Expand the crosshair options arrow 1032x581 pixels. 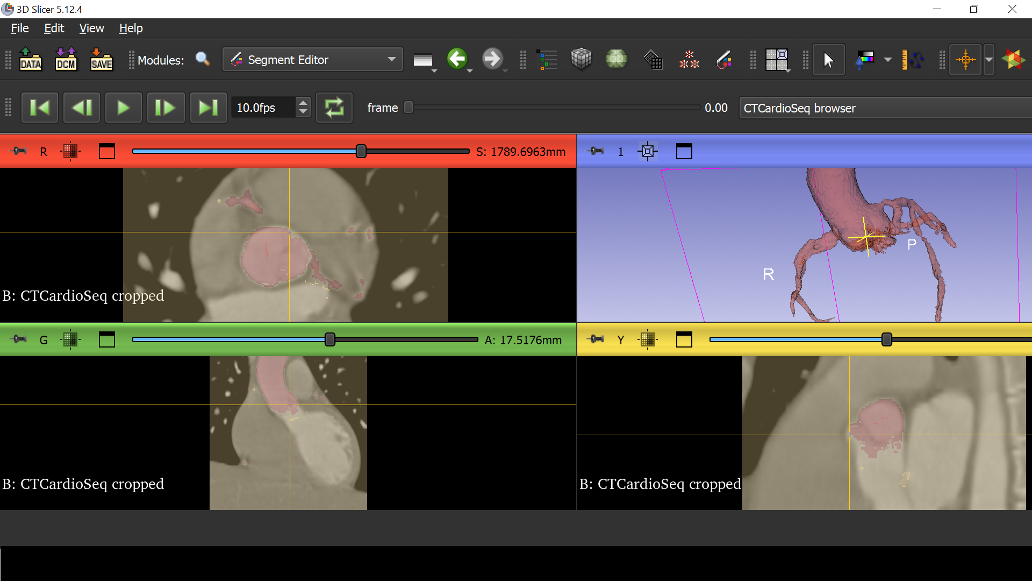[x=989, y=59]
